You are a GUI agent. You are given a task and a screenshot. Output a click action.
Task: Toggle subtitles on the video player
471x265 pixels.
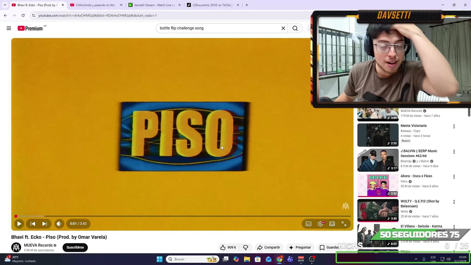[x=309, y=224]
